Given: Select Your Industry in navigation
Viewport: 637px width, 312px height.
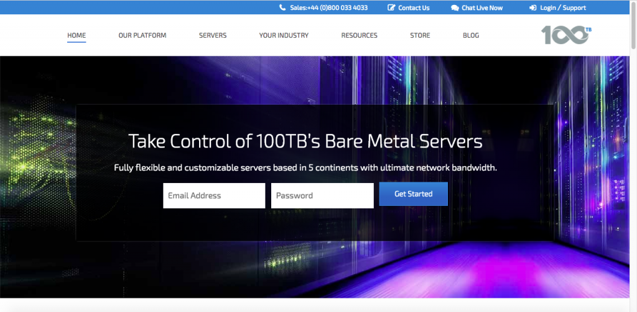Looking at the screenshot, I should [x=284, y=35].
